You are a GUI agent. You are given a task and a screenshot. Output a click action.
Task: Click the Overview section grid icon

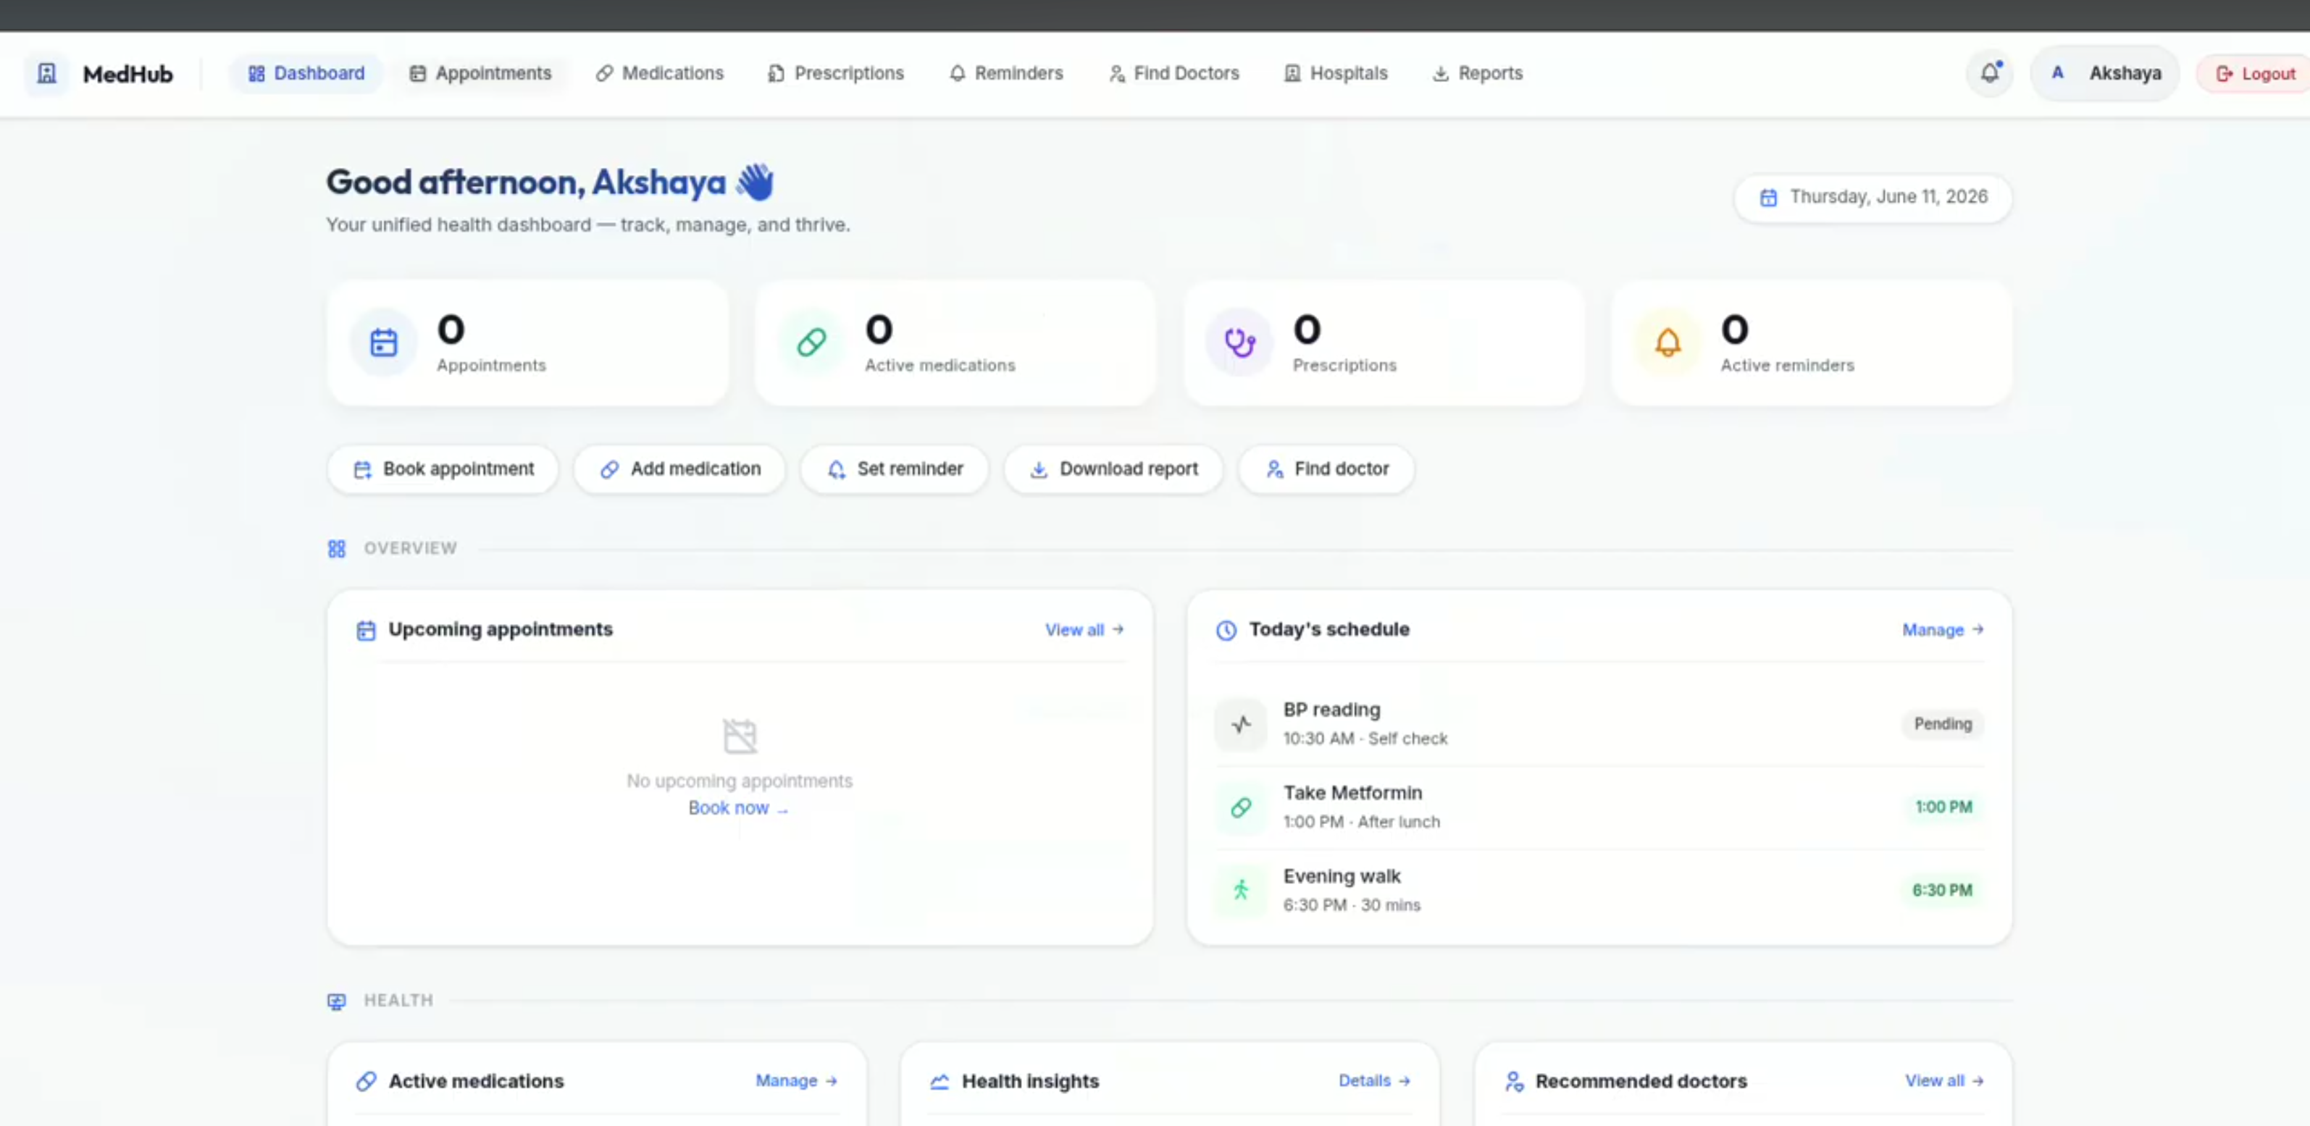[336, 549]
